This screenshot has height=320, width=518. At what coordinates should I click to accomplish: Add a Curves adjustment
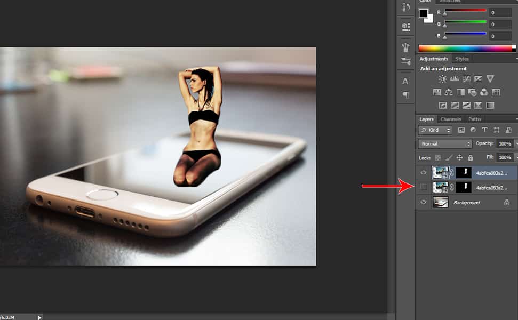click(x=466, y=79)
